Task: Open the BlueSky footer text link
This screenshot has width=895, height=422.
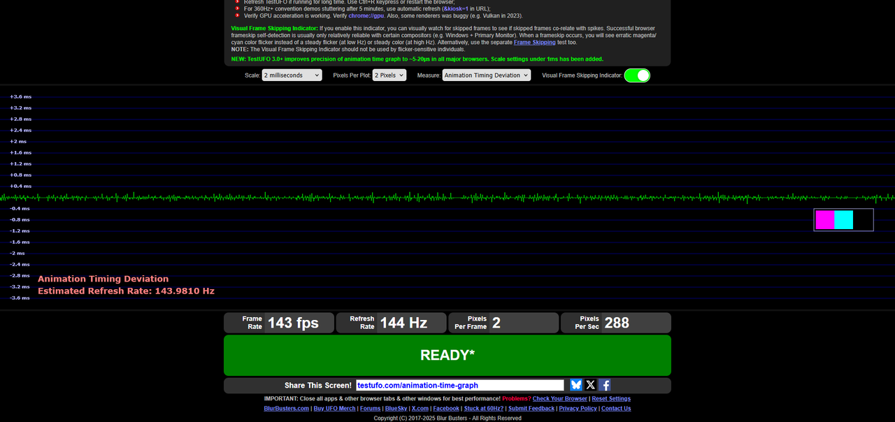Action: 396,408
